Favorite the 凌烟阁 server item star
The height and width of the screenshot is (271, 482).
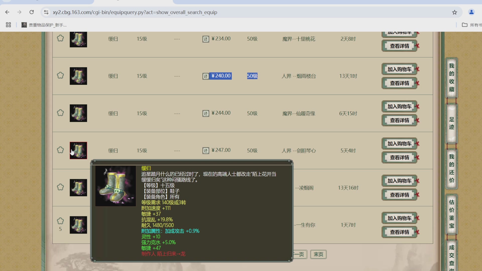pos(60,187)
